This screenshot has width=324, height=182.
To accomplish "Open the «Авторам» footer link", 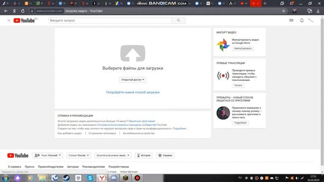I will click(73, 167).
